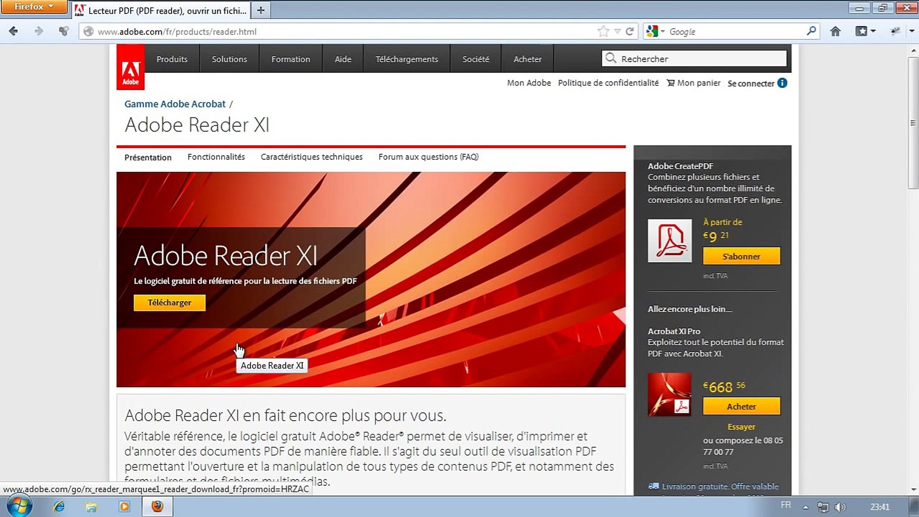Switch to the Fonctionnalités tab
Viewport: 919px width, 517px height.
(216, 157)
